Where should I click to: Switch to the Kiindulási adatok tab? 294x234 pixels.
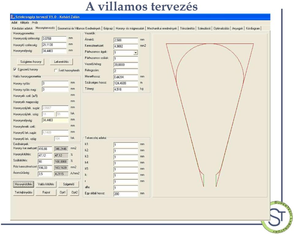pos(22,28)
